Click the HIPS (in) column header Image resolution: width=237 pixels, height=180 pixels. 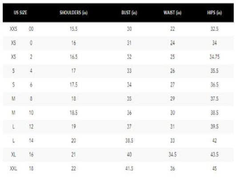coord(214,12)
